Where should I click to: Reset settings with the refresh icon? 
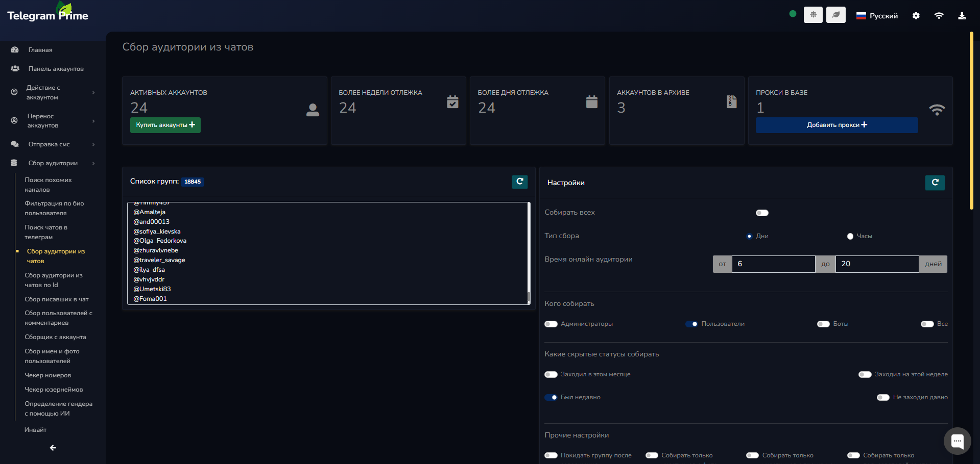coord(935,183)
